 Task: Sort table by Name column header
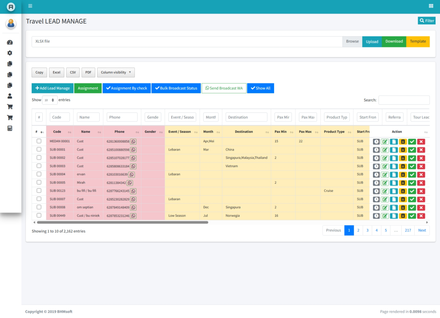click(88, 132)
